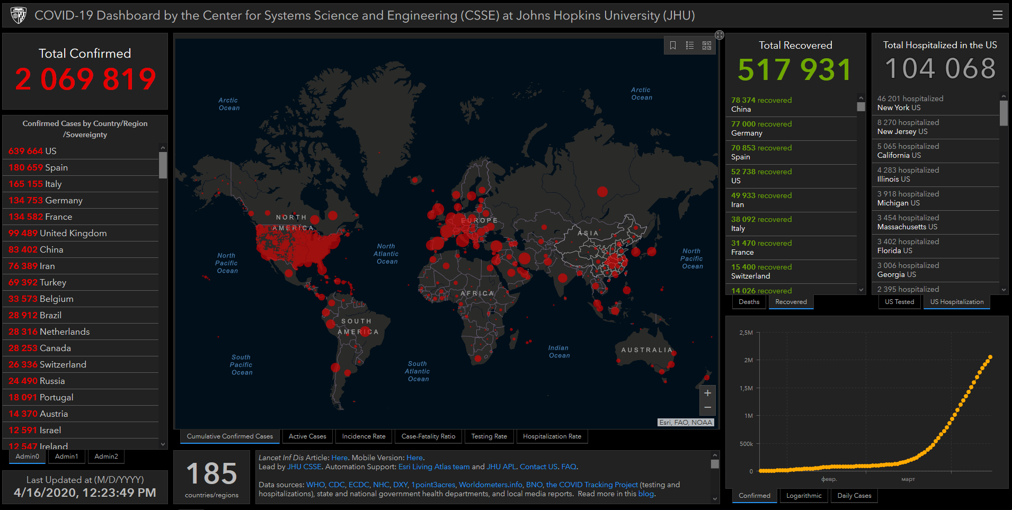The image size is (1012, 510).
Task: Switch chart to Logarithmic
Action: point(804,496)
